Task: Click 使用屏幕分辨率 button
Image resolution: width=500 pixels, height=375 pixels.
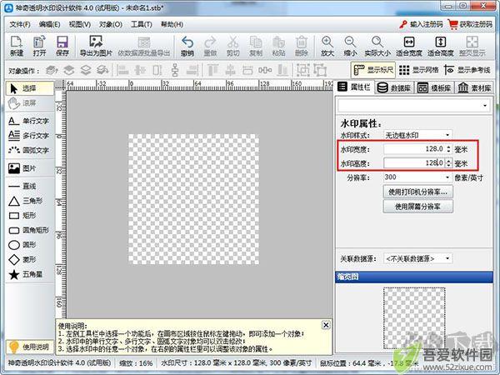Action: [417, 207]
